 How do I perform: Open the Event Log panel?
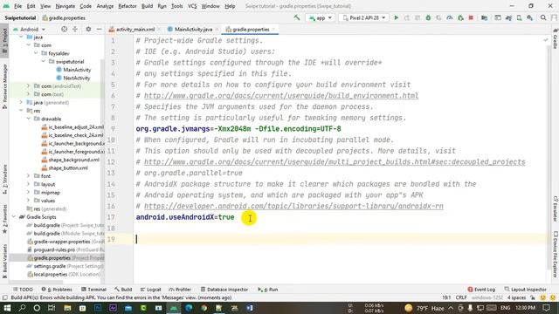point(481,290)
